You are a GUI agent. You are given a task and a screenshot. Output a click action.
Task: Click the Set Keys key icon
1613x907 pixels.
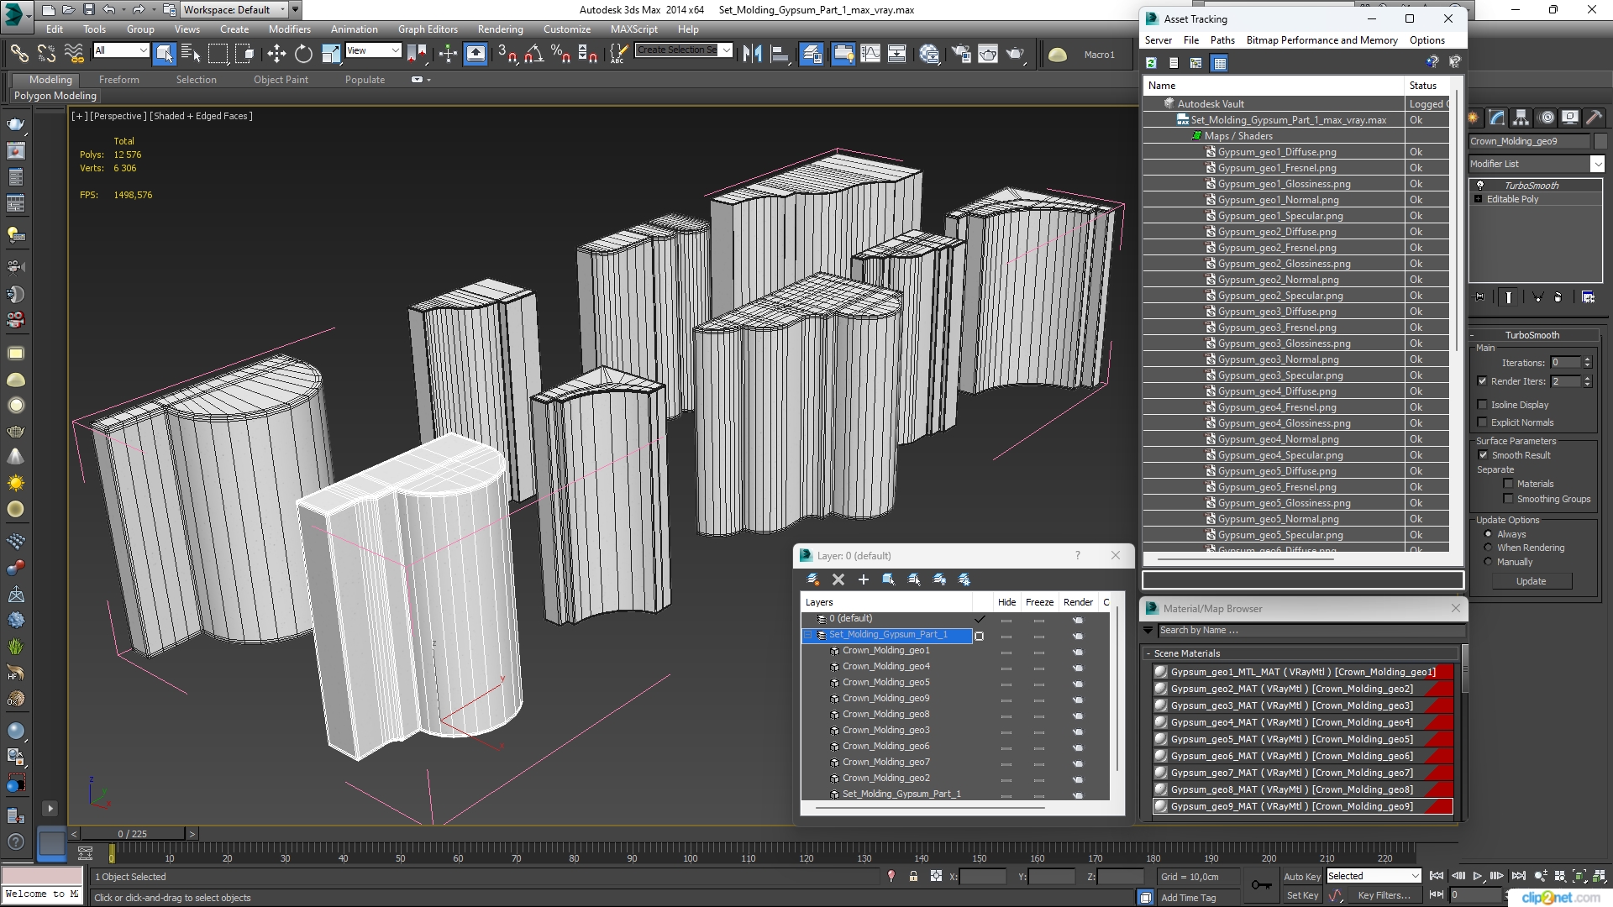click(x=1261, y=885)
